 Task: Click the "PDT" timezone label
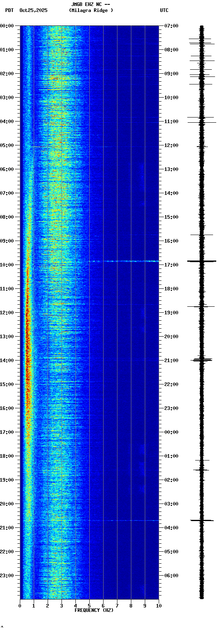click(9, 10)
